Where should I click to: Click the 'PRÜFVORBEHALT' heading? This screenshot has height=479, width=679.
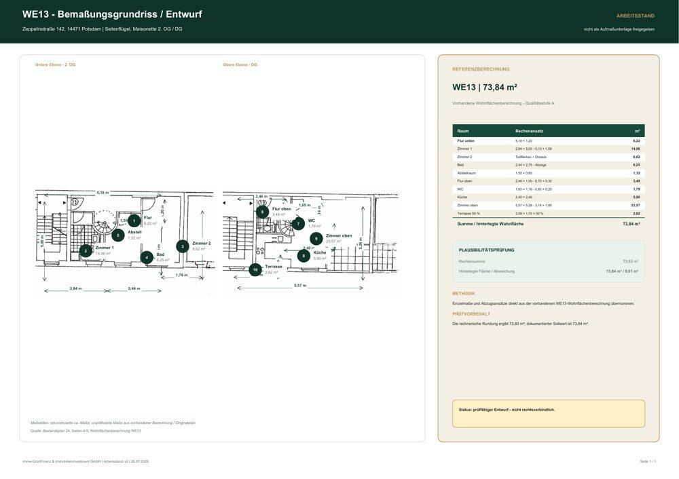pos(472,314)
